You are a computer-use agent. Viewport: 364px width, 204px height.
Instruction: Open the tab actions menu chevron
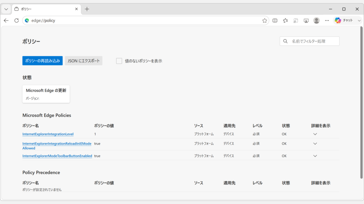pos(6,9)
